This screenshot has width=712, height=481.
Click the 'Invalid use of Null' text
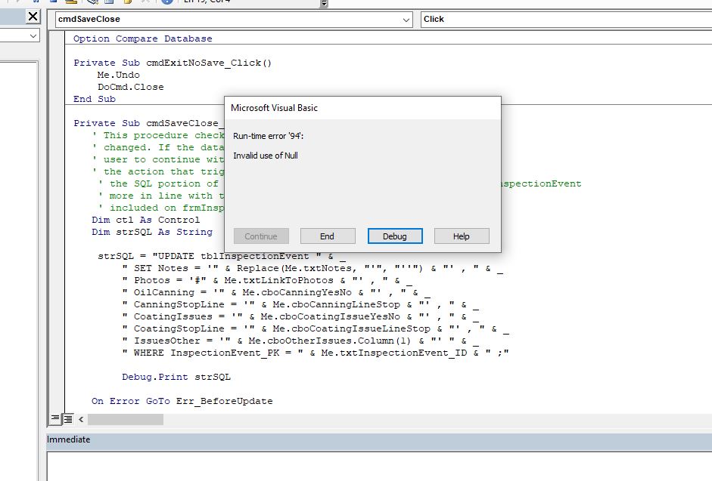coord(266,156)
